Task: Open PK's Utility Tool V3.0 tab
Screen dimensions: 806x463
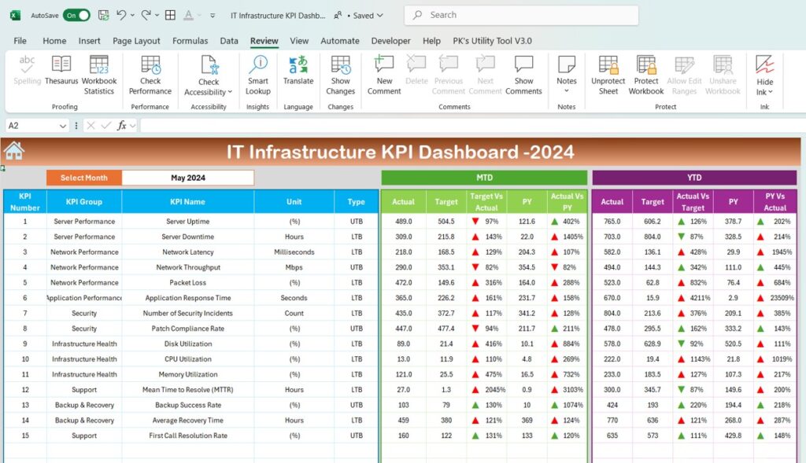Action: click(492, 41)
